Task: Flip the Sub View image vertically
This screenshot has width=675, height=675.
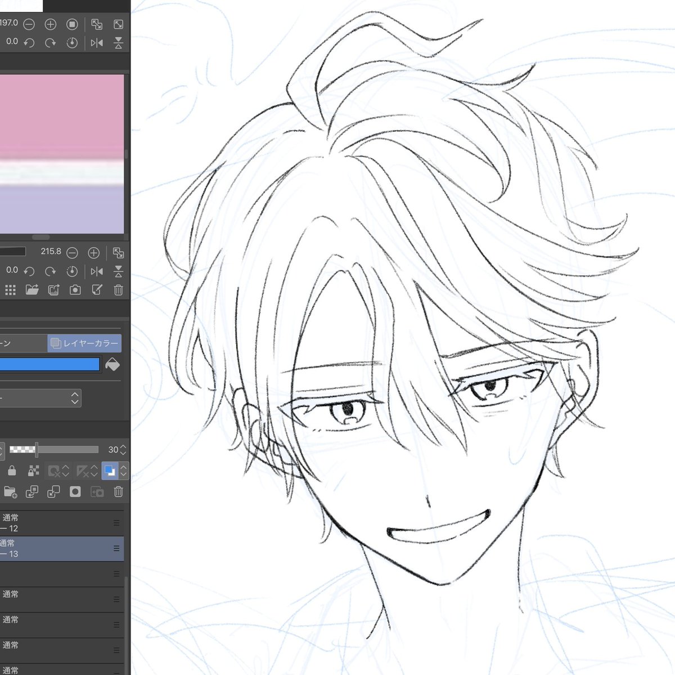Action: coord(118,271)
